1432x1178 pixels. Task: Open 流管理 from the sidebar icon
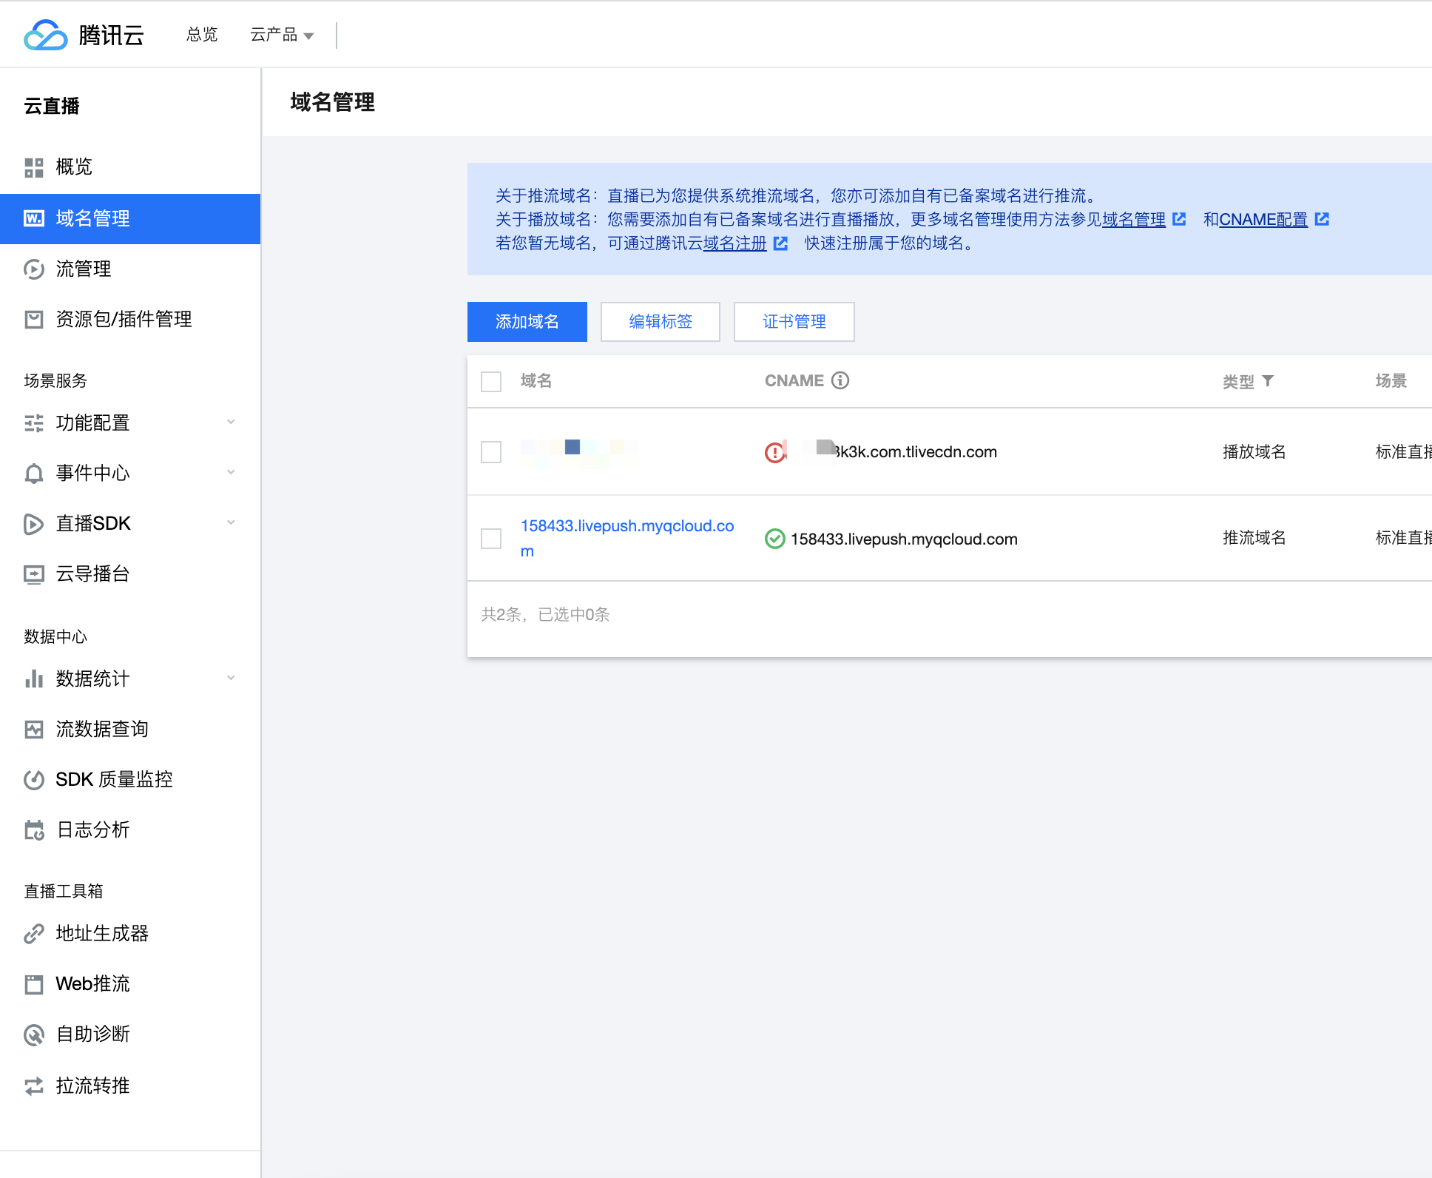coord(34,269)
